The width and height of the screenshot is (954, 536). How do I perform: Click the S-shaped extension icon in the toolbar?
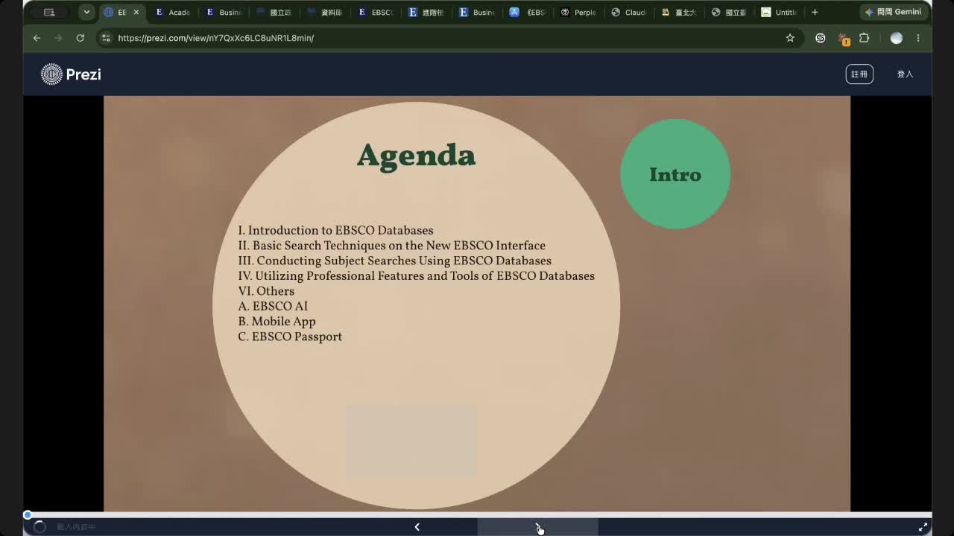(x=821, y=38)
